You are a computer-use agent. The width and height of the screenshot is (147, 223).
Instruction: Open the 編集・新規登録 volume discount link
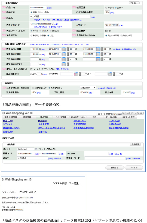62,69
